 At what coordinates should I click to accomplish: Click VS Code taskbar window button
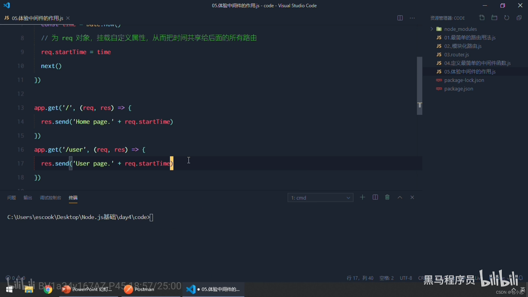213,290
